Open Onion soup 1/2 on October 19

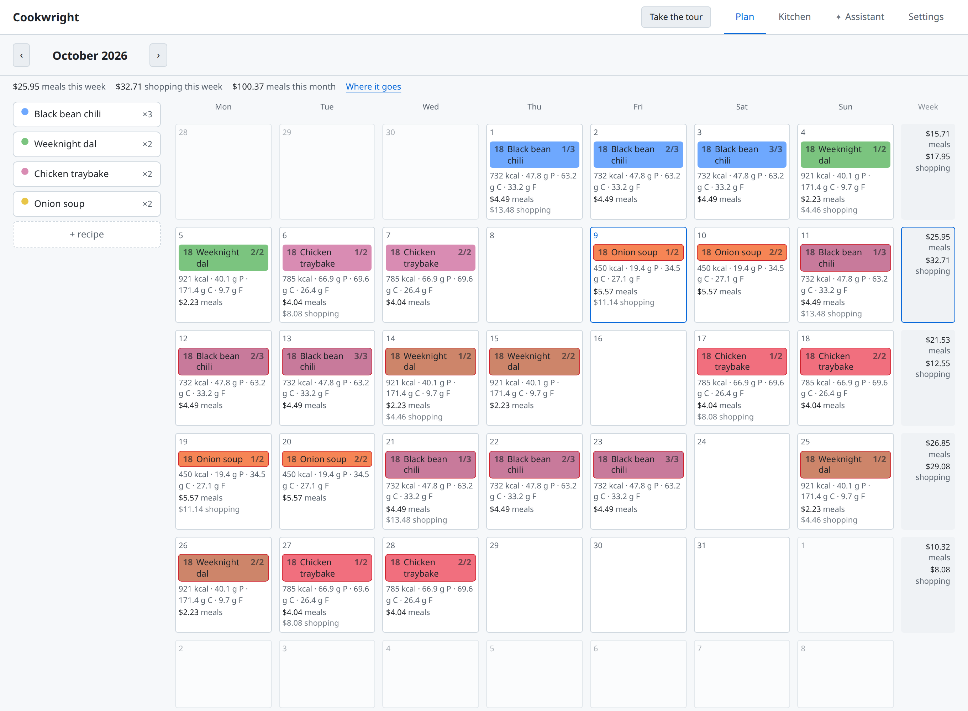(223, 459)
